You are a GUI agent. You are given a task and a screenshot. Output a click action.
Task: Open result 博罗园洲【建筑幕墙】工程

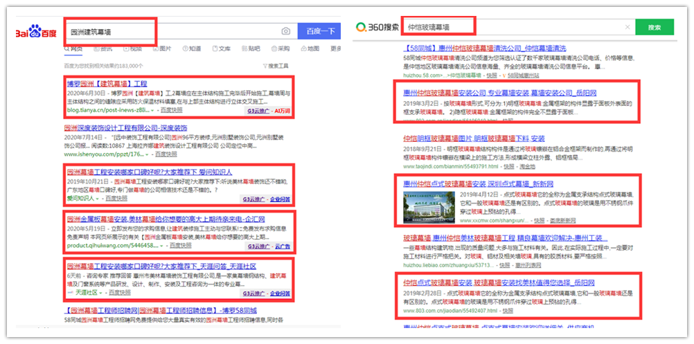[x=107, y=83]
